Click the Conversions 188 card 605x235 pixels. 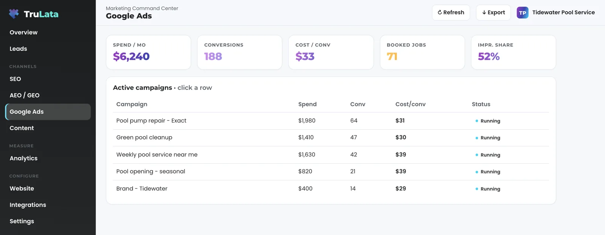240,52
